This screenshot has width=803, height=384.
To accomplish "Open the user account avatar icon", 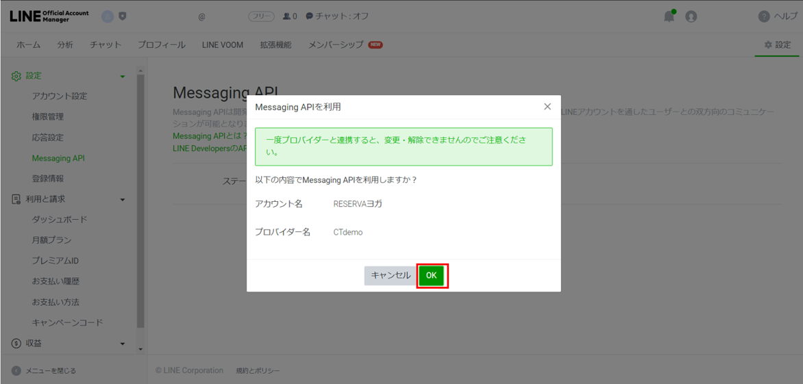I will click(x=691, y=16).
